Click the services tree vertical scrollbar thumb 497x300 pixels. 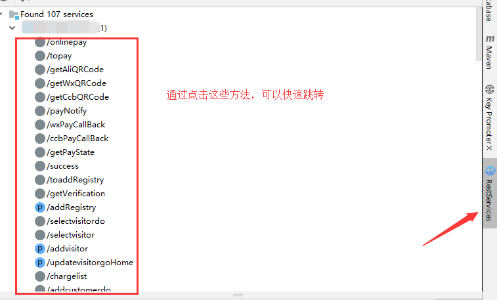pos(479,33)
